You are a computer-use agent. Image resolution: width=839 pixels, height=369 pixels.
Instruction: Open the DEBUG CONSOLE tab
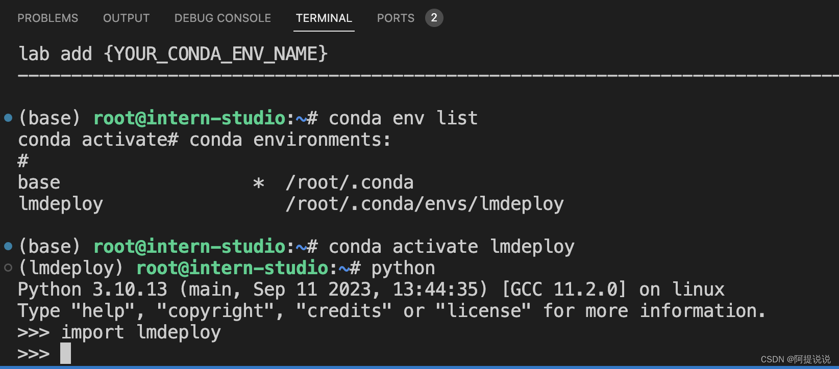coord(223,18)
